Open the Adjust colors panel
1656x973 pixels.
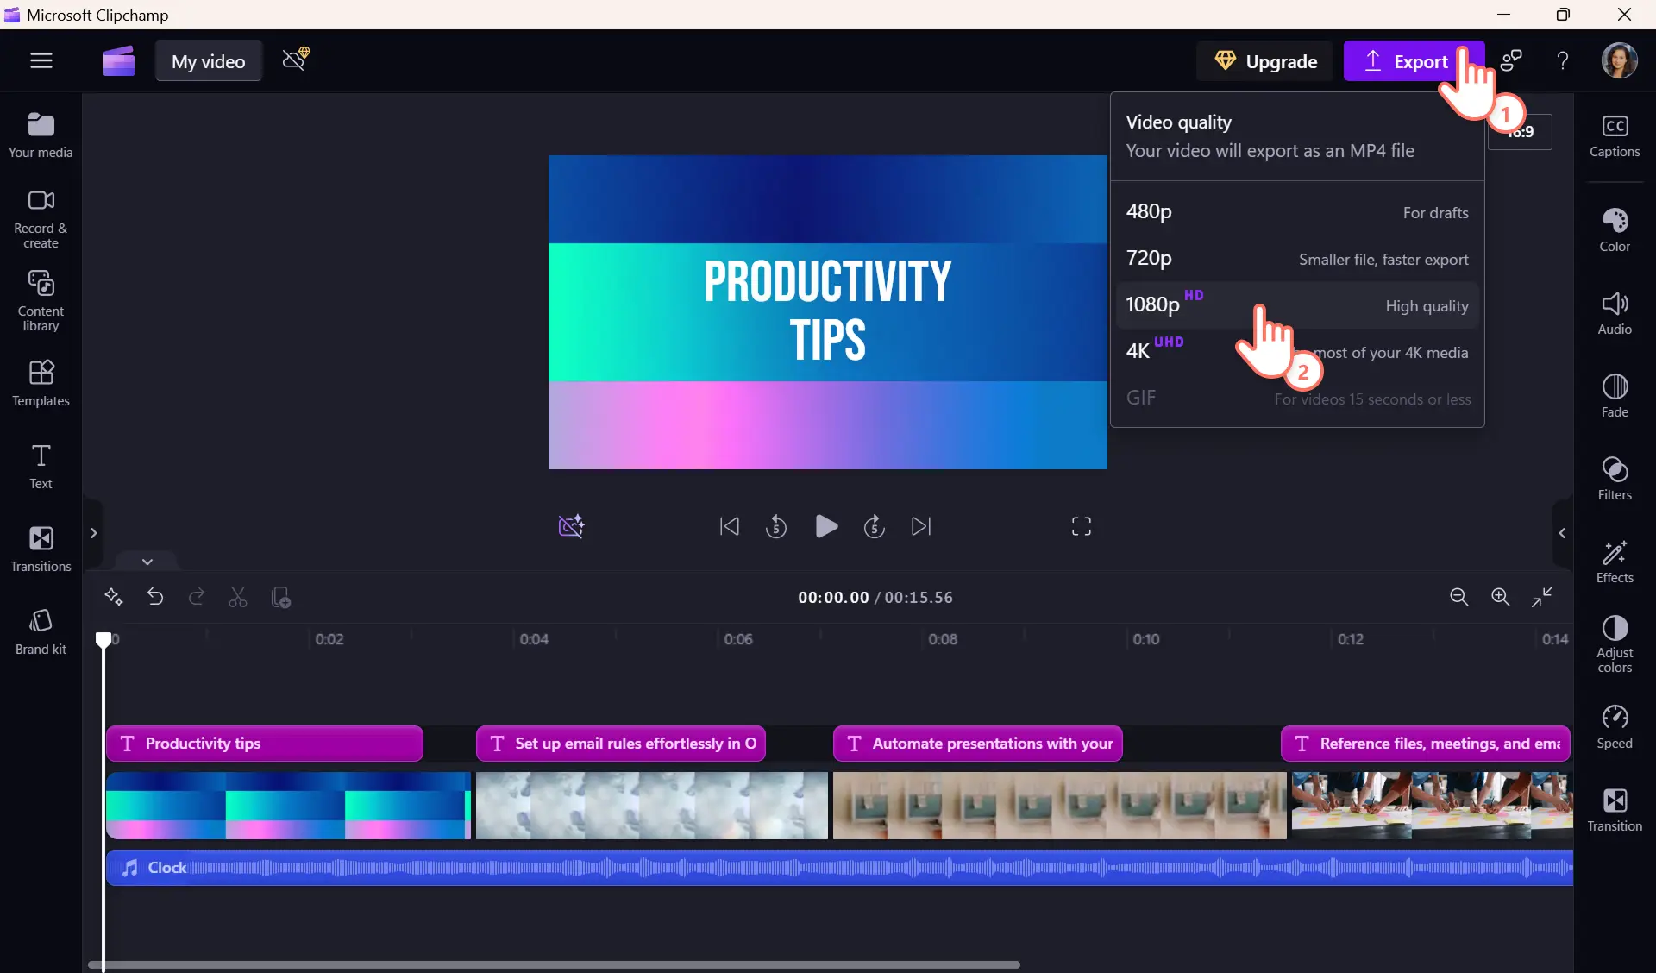click(1615, 643)
